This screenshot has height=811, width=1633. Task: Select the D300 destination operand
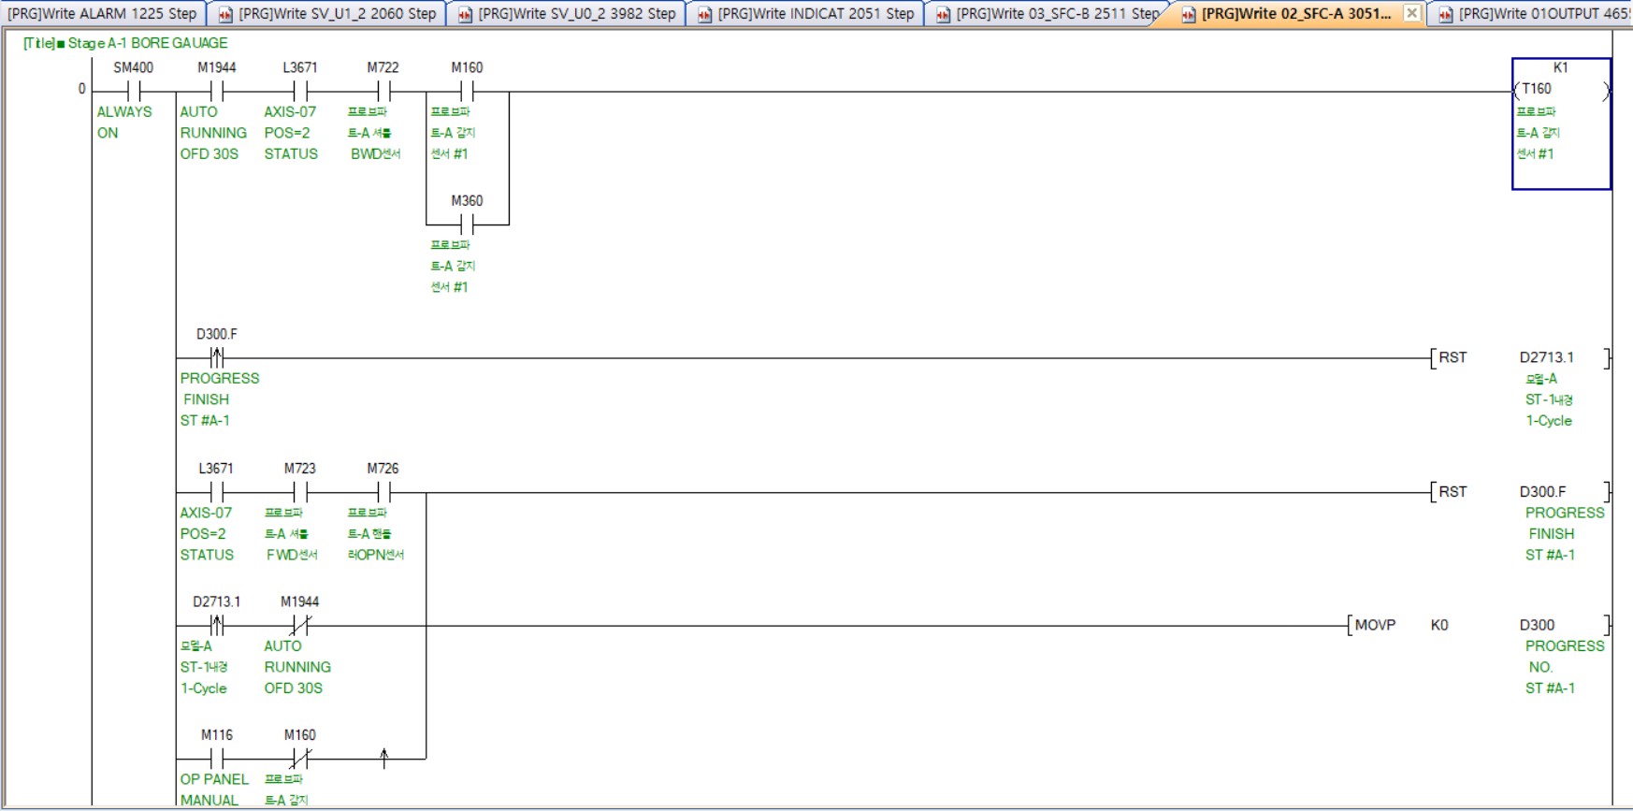(1538, 625)
